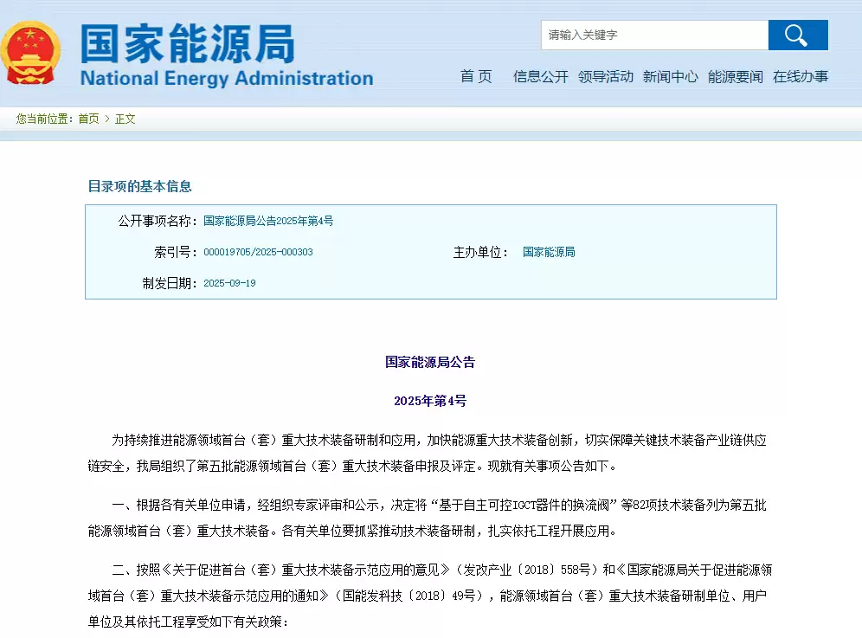Open the 能源要闻 section
Image resolution: width=862 pixels, height=638 pixels.
pos(735,76)
